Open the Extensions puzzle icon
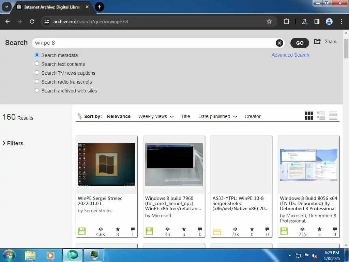This screenshot has width=349, height=262. tap(286, 21)
